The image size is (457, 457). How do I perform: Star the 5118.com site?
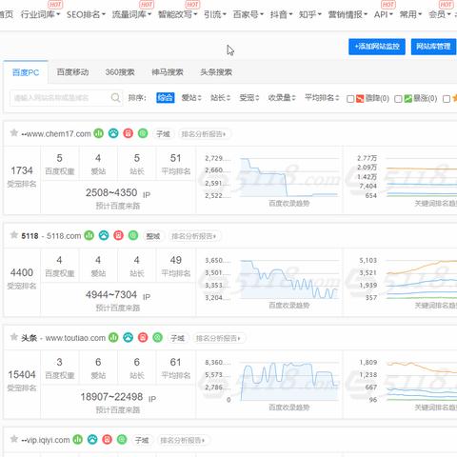14,235
